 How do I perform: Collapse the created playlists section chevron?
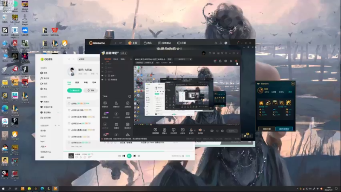point(59,125)
